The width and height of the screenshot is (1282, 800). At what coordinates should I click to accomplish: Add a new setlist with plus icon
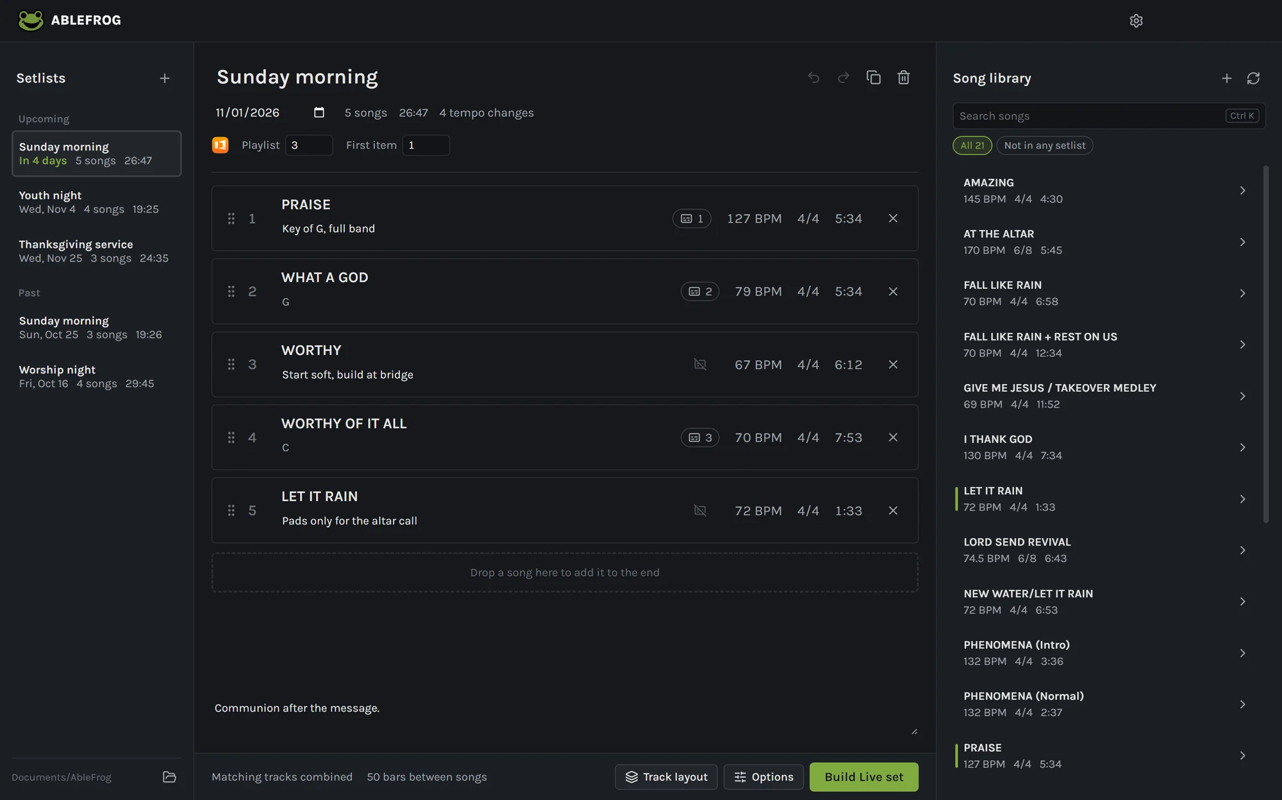[x=165, y=78]
